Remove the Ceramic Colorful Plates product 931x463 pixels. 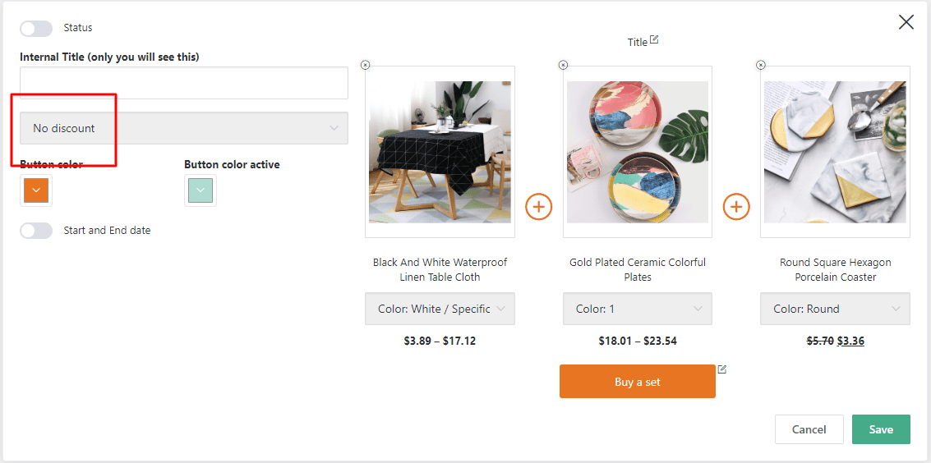[563, 65]
